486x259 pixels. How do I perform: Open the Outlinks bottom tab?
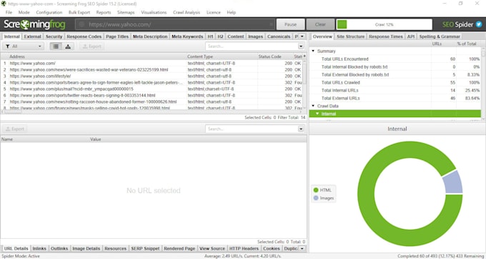[59, 248]
